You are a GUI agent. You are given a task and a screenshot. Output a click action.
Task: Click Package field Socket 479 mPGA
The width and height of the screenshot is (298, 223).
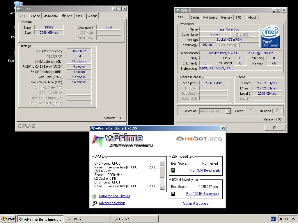click(229, 39)
